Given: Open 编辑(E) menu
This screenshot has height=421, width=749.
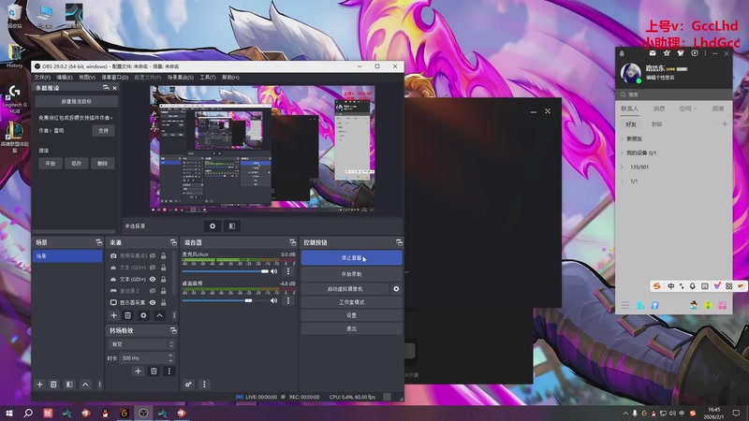Looking at the screenshot, I should click(x=65, y=78).
